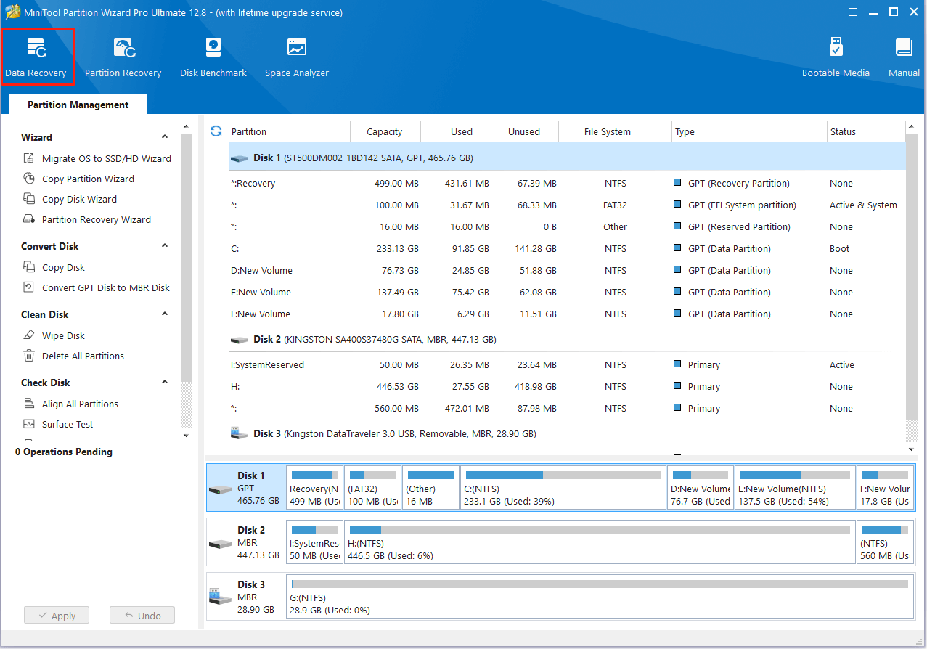The height and width of the screenshot is (649, 927).
Task: Click the Surface Test icon
Action: 29,424
